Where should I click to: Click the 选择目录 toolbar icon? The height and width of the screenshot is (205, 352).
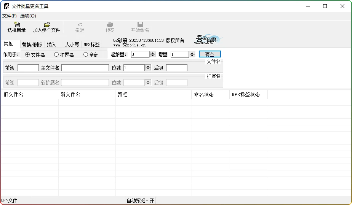[17, 24]
